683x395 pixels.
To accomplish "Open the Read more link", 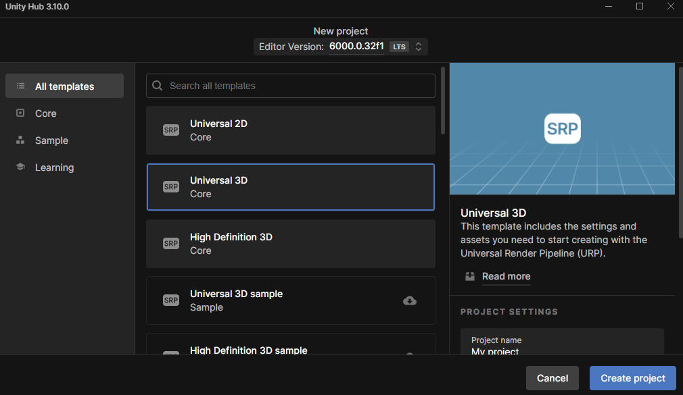I will 506,276.
